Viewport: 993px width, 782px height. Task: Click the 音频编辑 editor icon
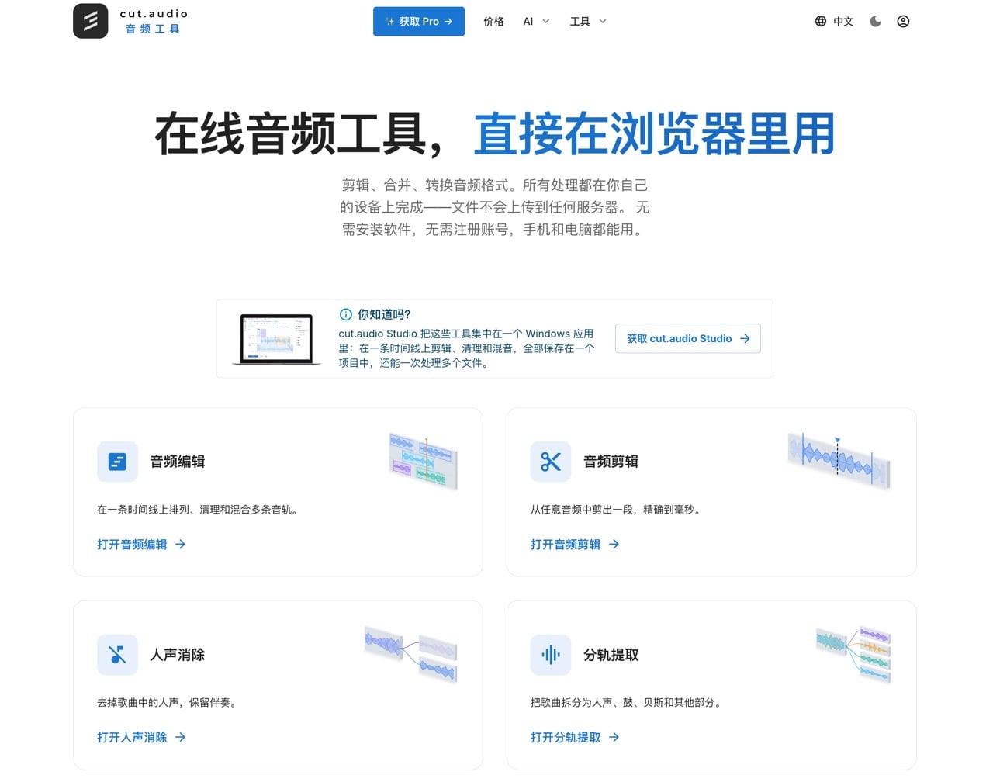117,462
